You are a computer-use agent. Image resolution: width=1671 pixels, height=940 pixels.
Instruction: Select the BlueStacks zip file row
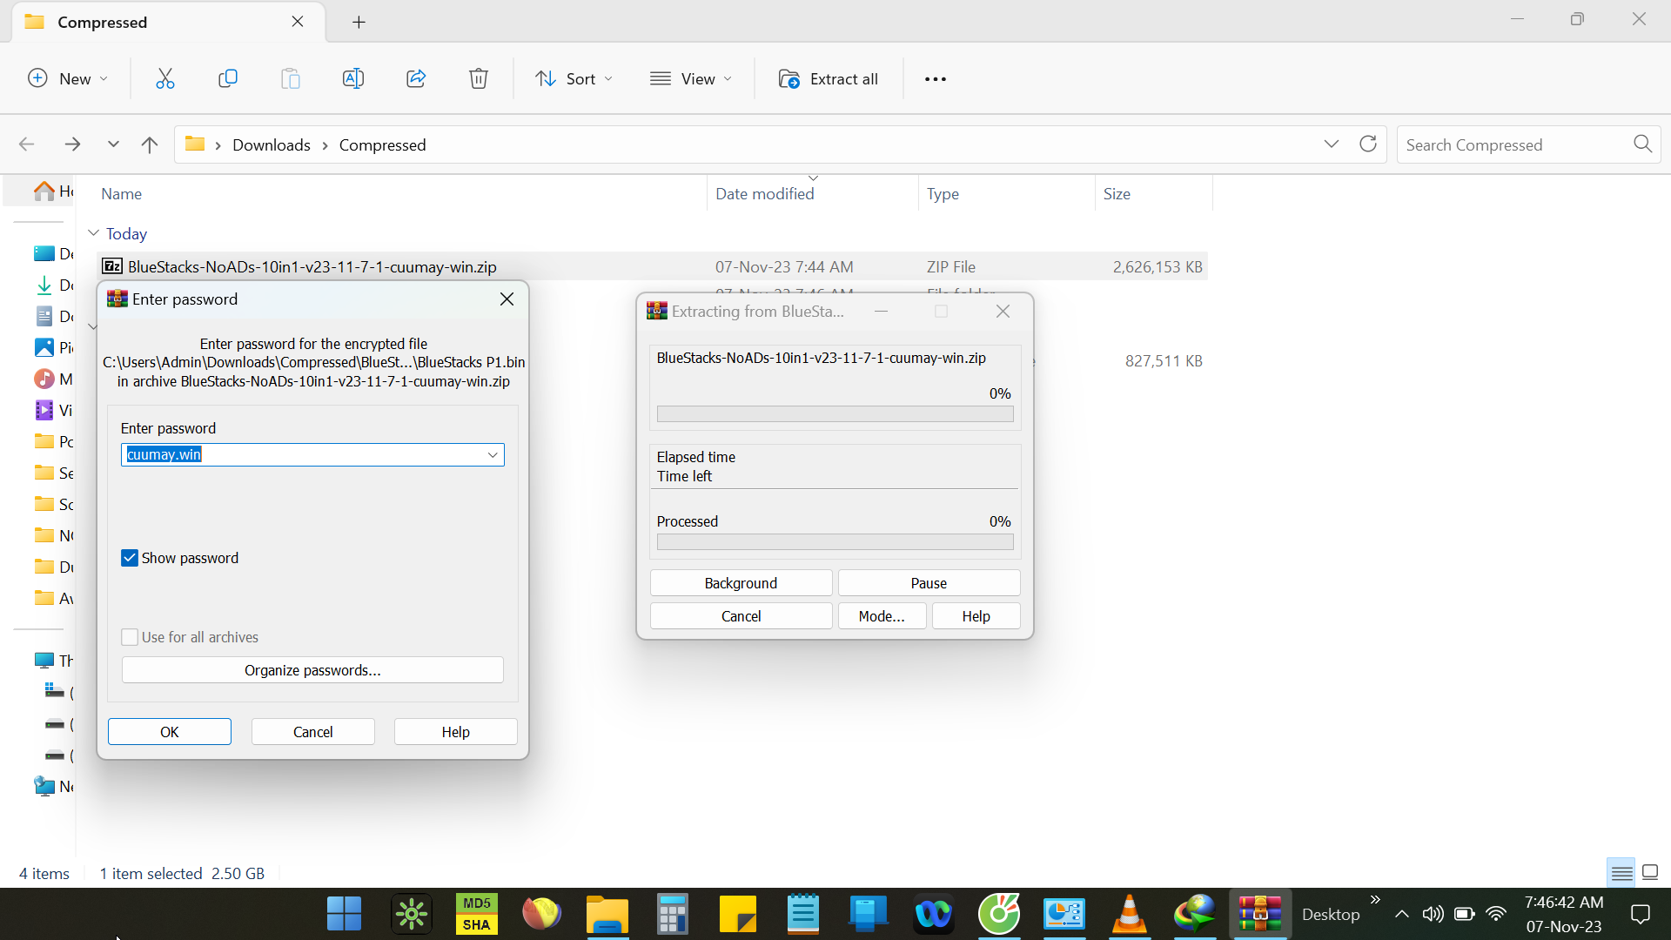click(652, 266)
